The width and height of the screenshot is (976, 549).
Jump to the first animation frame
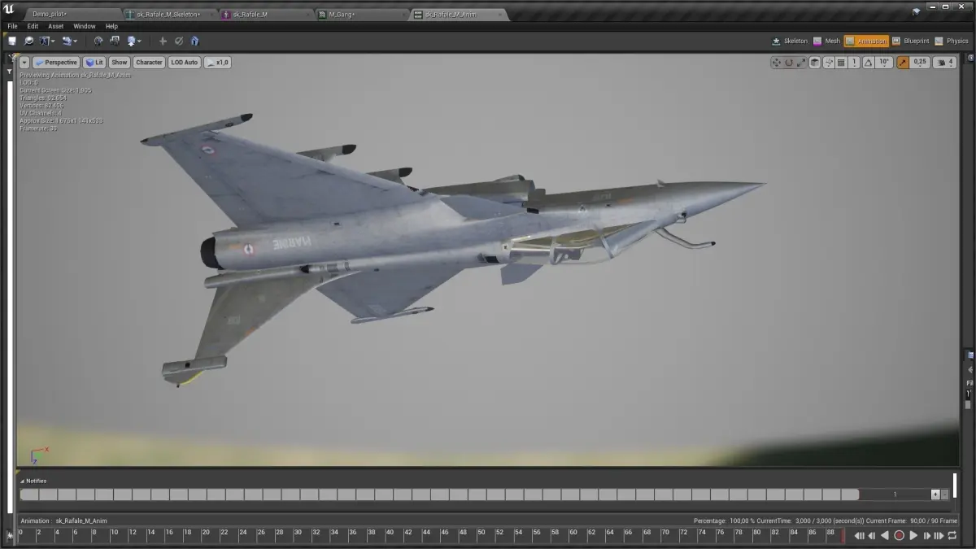pyautogui.click(x=859, y=535)
